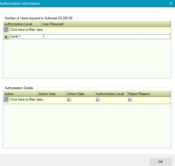Sort by Authorisation Level in details grid
This screenshot has width=175, height=166.
(111, 94)
